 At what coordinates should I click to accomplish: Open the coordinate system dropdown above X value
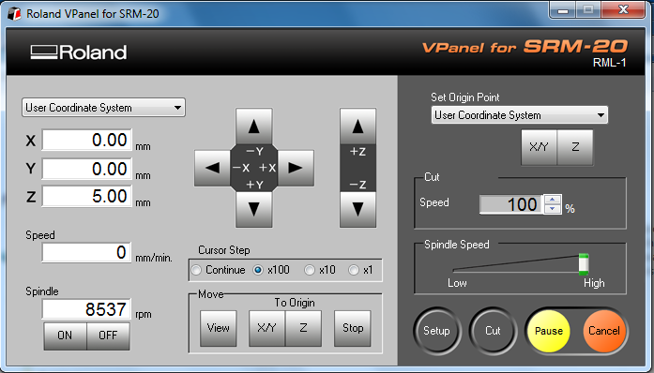tap(103, 108)
